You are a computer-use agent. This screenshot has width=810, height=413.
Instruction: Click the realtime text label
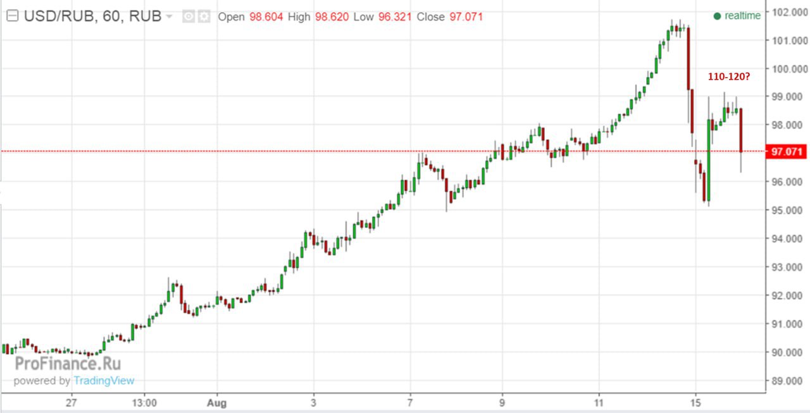(742, 16)
